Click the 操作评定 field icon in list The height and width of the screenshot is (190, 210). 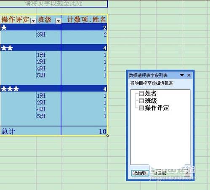(141, 108)
